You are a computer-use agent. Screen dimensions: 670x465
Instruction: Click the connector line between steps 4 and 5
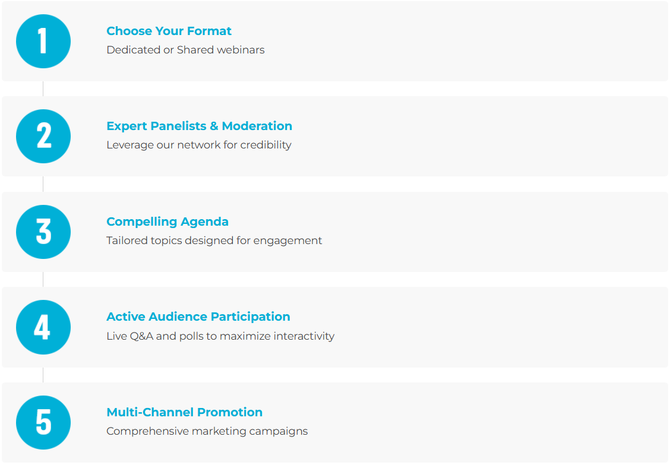43,375
